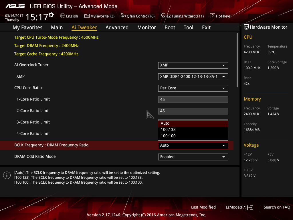
Task: Click the memory voltage 1.424 V value
Action: [273, 114]
